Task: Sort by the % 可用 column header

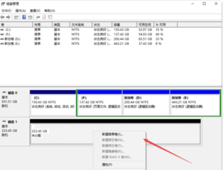Action: 165,25
